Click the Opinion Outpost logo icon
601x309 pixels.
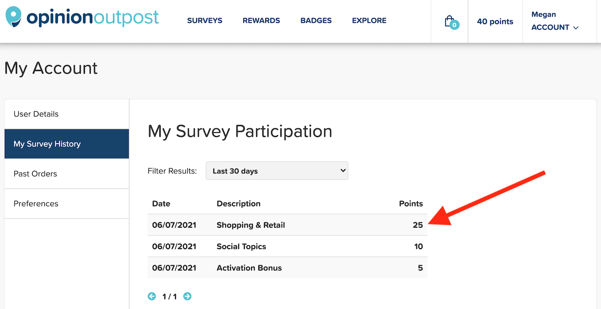13,16
